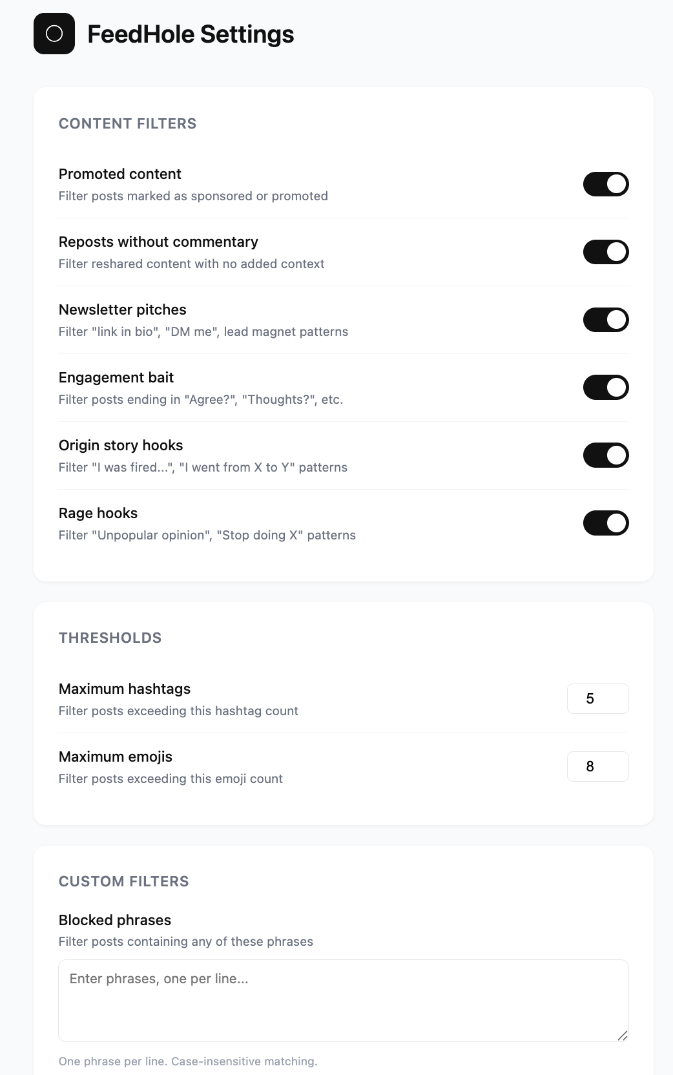The height and width of the screenshot is (1075, 673).
Task: Disable Engagement bait filtering
Action: (x=605, y=387)
